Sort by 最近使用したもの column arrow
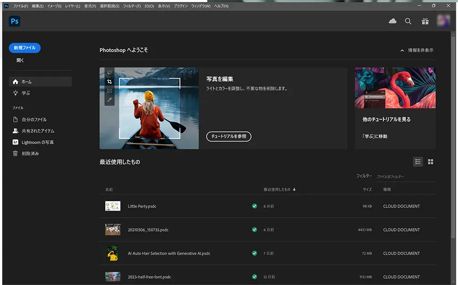 pyautogui.click(x=294, y=190)
